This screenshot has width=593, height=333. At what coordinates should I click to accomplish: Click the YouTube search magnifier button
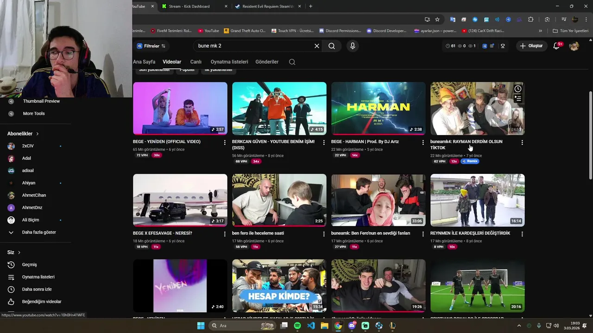(x=332, y=46)
